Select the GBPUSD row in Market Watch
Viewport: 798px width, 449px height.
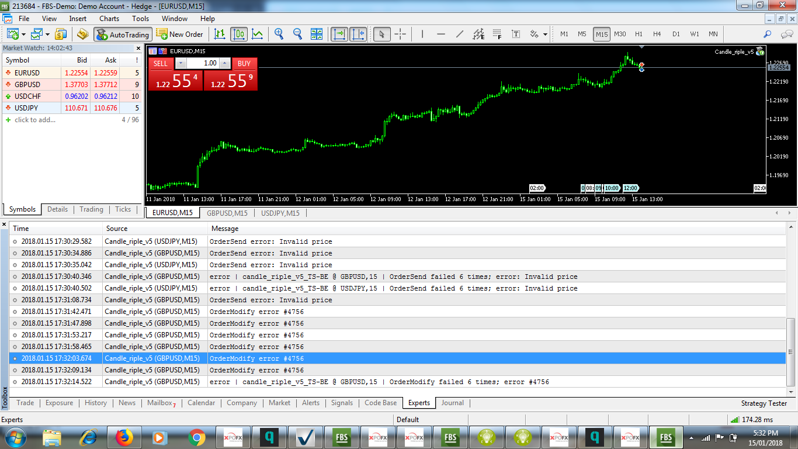72,85
